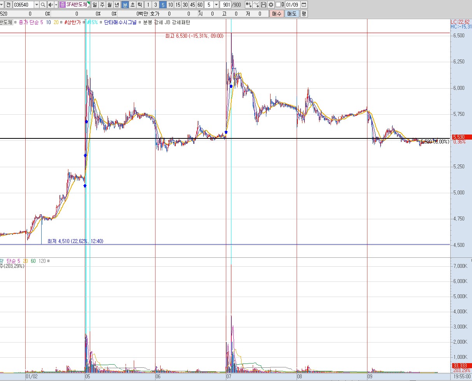Click the volume 120 moving average legend label

coord(43,261)
